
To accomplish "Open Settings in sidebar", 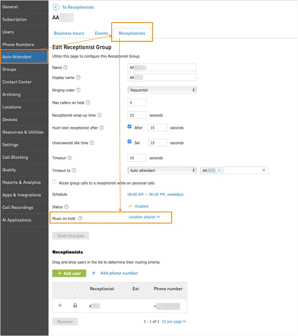I will [x=24, y=145].
